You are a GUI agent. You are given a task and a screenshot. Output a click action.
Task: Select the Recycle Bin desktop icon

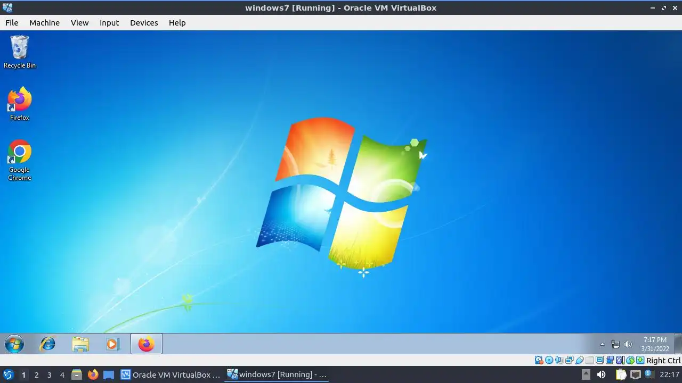20,52
